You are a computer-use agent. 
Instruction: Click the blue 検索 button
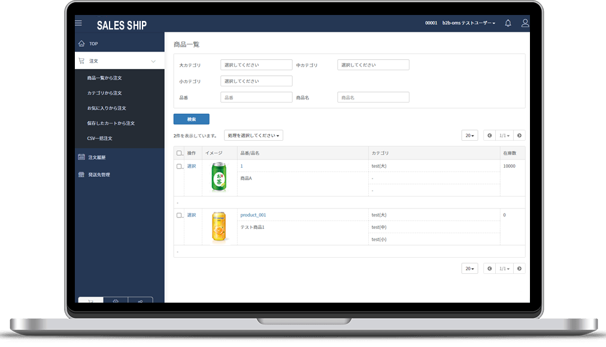coord(191,119)
